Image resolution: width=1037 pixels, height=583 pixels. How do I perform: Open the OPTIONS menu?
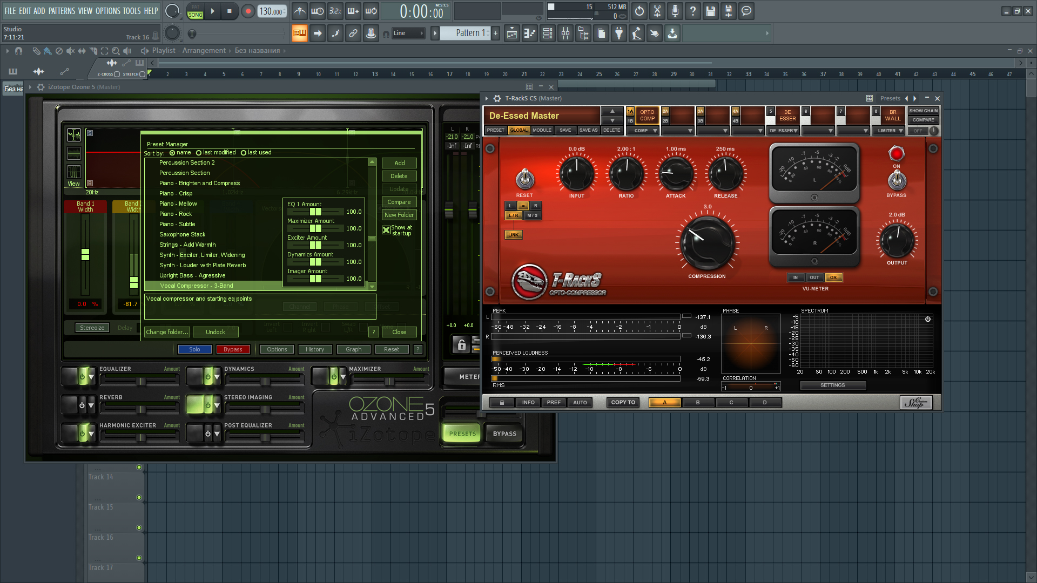point(108,11)
